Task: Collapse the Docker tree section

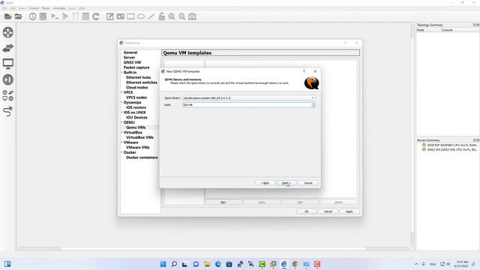Action: (x=121, y=152)
